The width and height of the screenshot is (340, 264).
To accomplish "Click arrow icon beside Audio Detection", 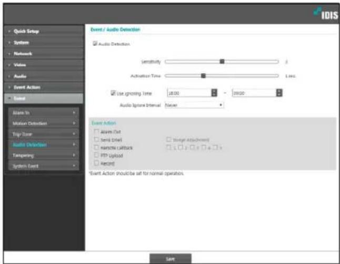I will (74, 144).
